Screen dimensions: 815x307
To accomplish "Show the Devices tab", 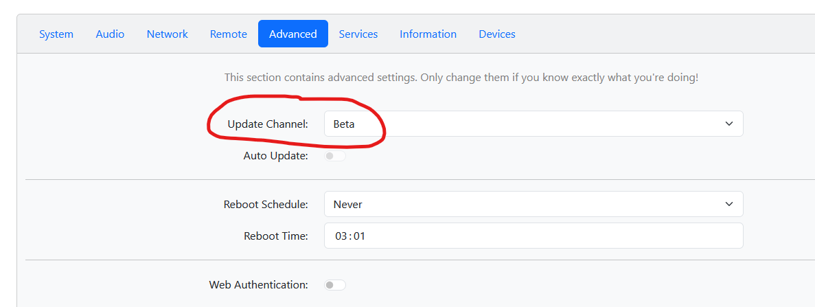I will [496, 34].
